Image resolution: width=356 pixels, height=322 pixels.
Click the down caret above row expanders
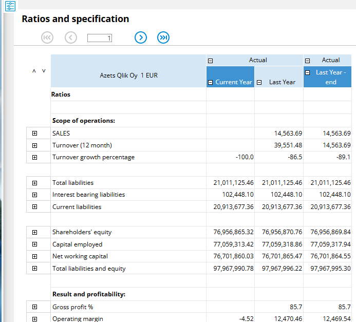pyautogui.click(x=44, y=71)
